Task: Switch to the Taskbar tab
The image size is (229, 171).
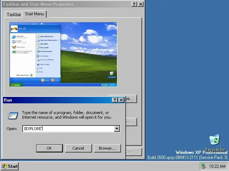Action: pos(14,15)
